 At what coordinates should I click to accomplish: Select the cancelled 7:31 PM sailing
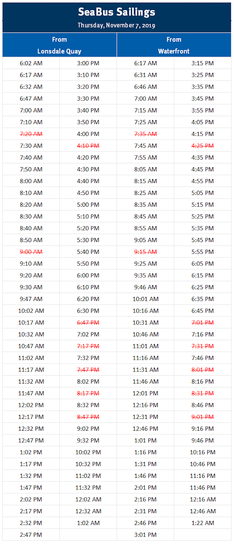(203, 346)
